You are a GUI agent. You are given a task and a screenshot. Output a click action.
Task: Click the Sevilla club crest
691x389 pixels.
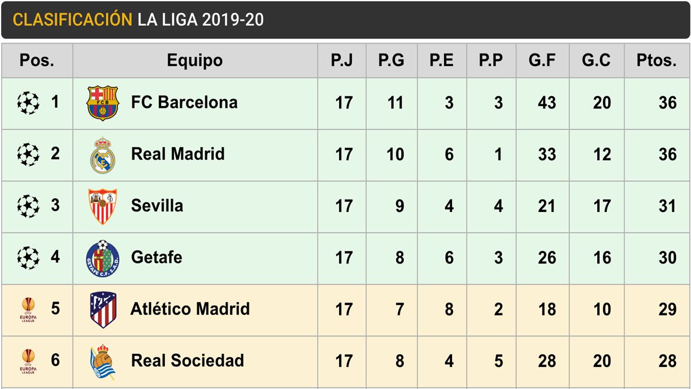point(102,206)
